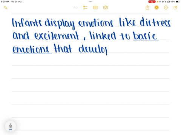Tap the handwritten word 'excitement'
181x135 pixels.
point(57,36)
